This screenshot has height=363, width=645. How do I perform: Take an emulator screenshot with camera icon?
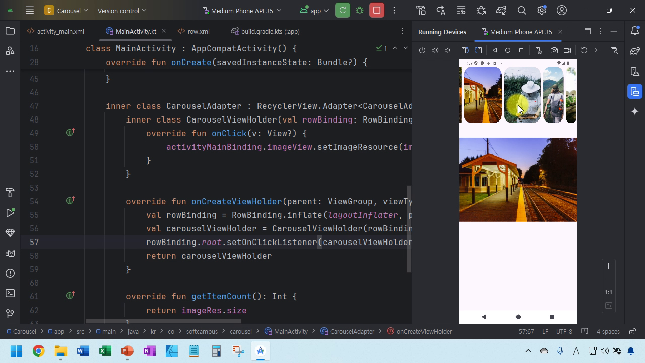point(554,50)
